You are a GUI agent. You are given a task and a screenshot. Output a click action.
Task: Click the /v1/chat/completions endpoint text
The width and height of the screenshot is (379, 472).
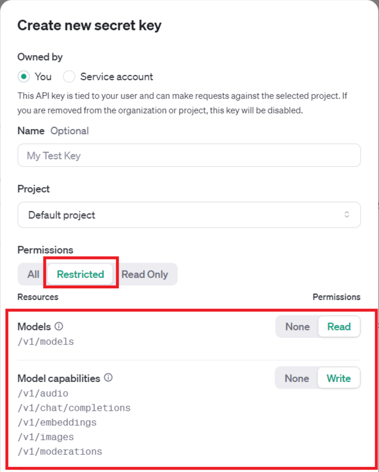pyautogui.click(x=74, y=408)
